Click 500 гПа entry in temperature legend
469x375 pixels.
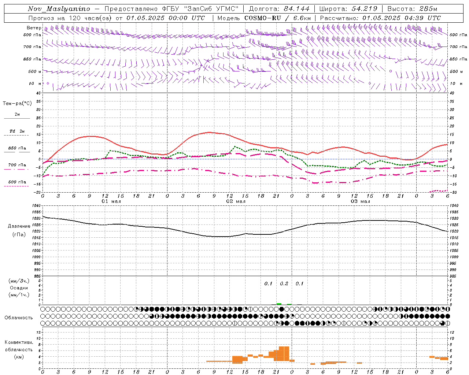[17, 182]
